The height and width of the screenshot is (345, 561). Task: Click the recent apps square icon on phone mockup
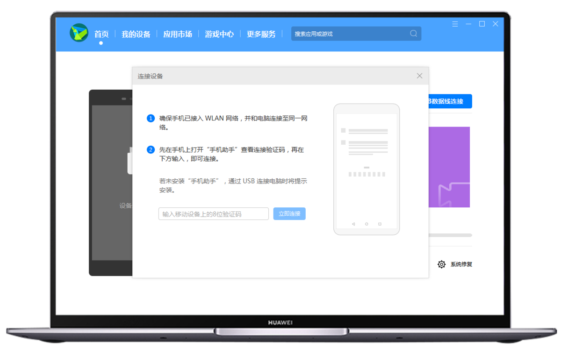[380, 224]
